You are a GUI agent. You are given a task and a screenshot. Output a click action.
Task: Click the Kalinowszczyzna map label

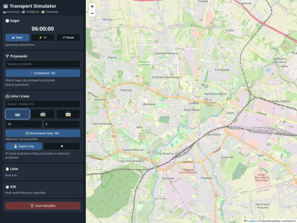click(x=216, y=94)
